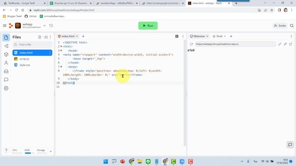Add a new editor tab
The height and width of the screenshot is (166, 296).
tap(83, 36)
